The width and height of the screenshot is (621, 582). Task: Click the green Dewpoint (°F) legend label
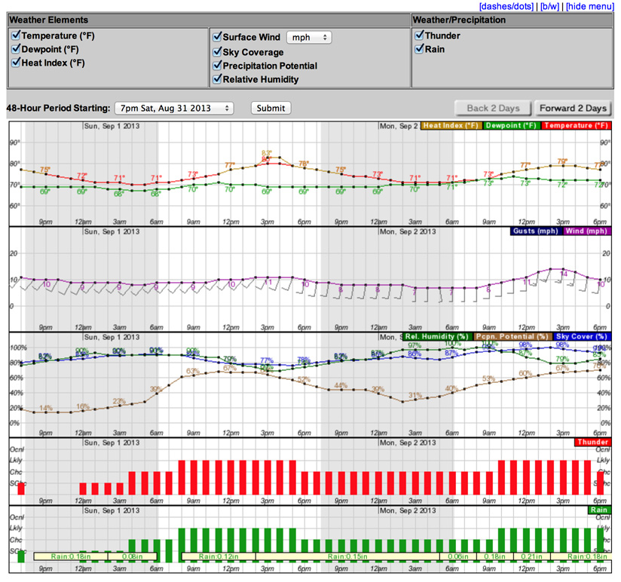pos(512,125)
